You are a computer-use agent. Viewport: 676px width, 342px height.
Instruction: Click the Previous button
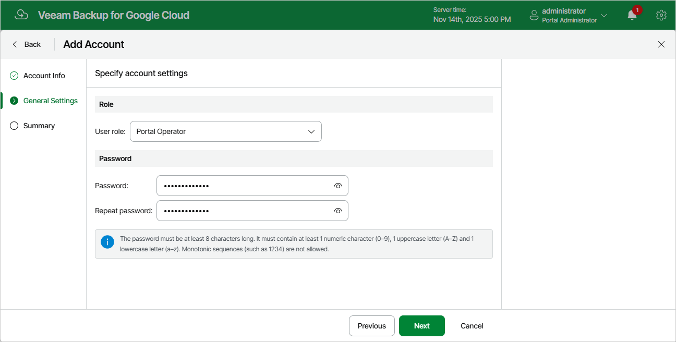point(372,326)
